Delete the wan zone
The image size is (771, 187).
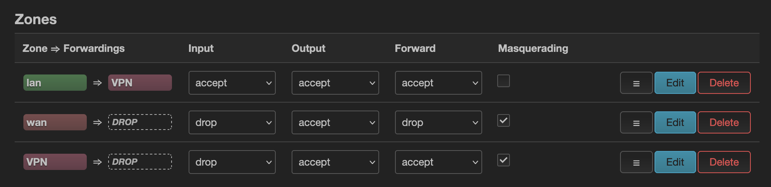click(724, 122)
